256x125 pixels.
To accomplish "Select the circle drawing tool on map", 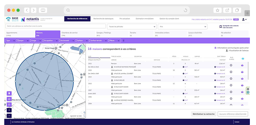I will click(9, 99).
